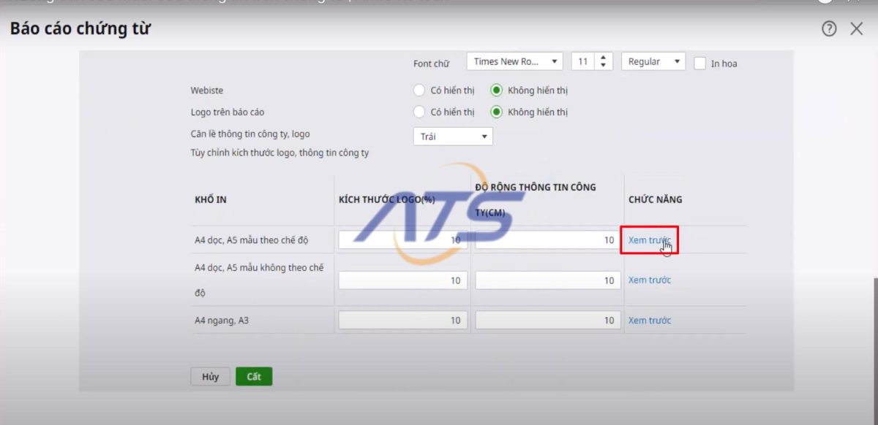Increase font size with up stepper arrow
Screen dimensions: 878x425
coord(603,58)
